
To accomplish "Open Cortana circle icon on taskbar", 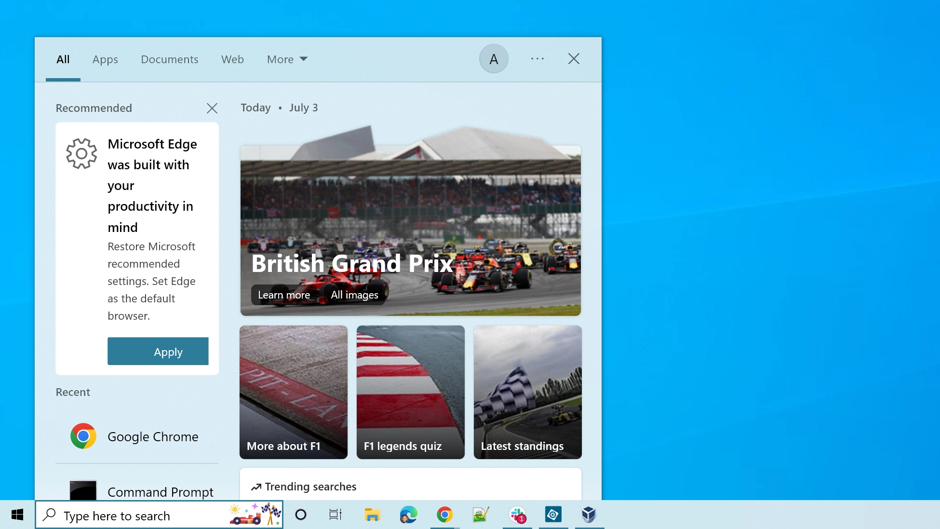I will 301,515.
